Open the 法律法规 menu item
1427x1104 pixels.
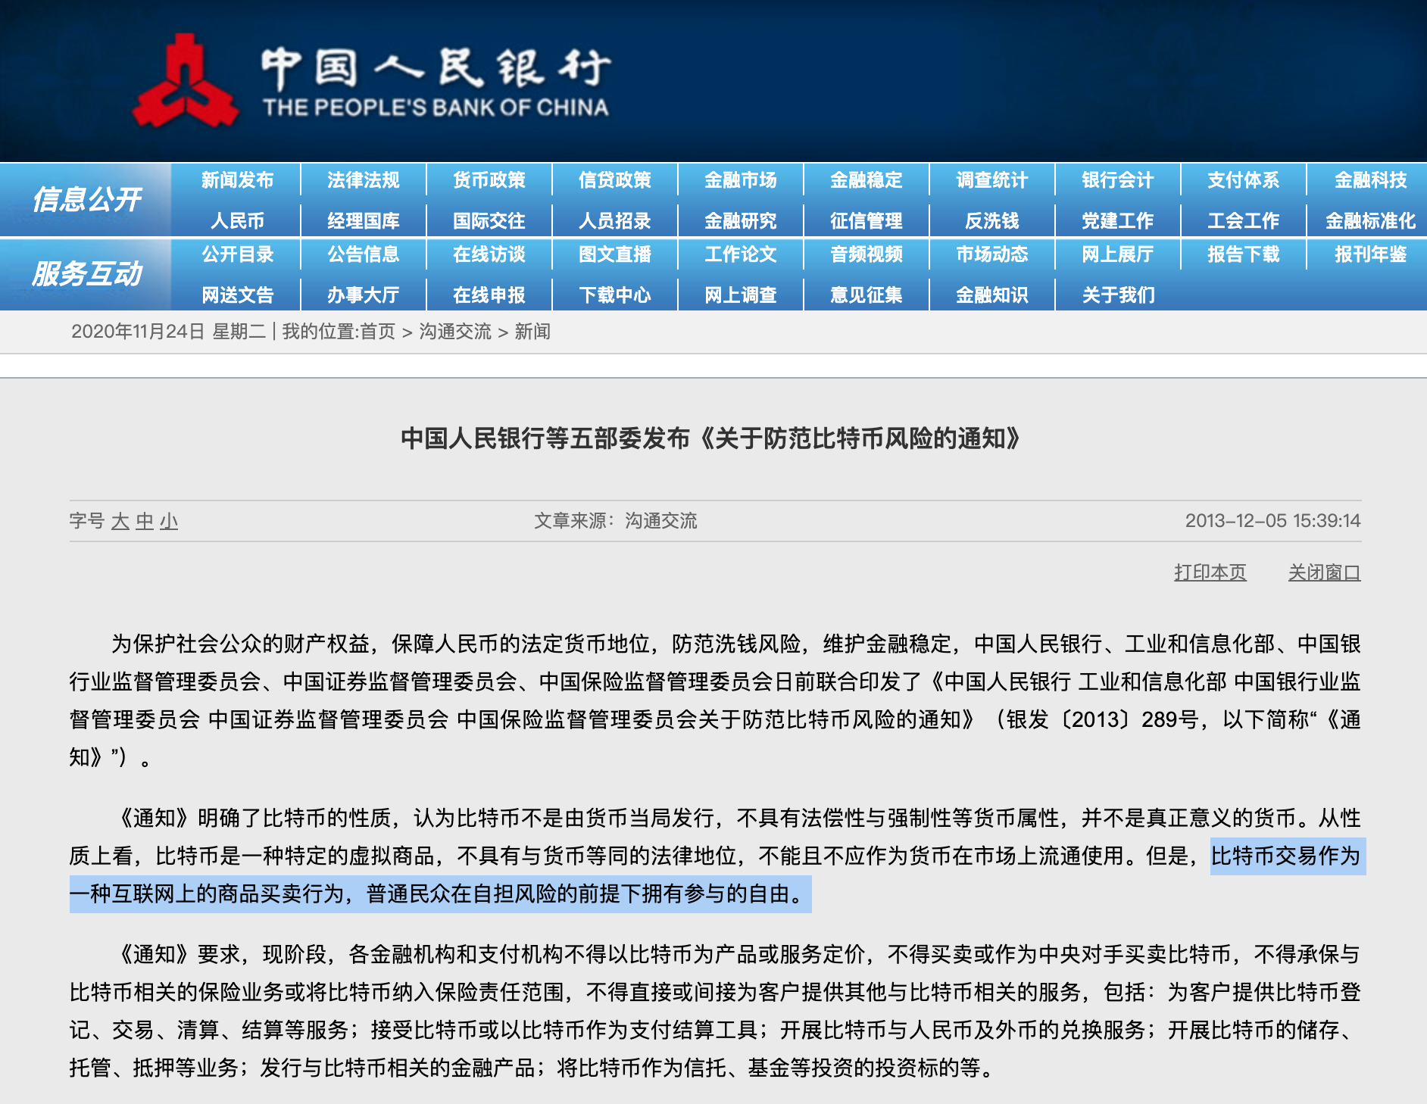tap(363, 180)
